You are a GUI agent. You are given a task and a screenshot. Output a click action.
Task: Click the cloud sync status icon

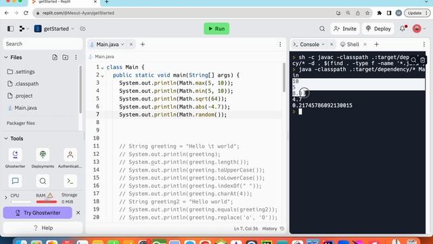83,28
